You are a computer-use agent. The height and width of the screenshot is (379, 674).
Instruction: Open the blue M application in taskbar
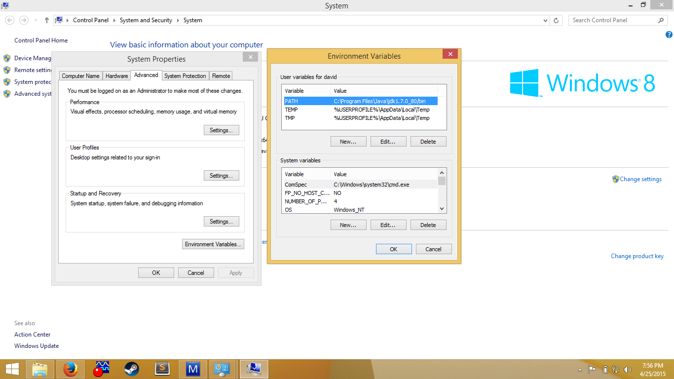(x=193, y=369)
